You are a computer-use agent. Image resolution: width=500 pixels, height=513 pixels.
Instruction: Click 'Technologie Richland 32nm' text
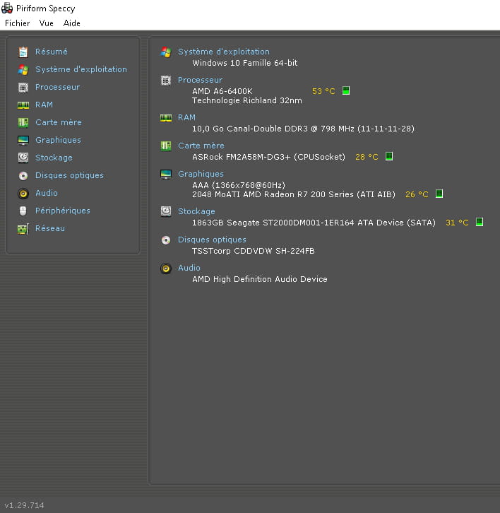coord(247,100)
